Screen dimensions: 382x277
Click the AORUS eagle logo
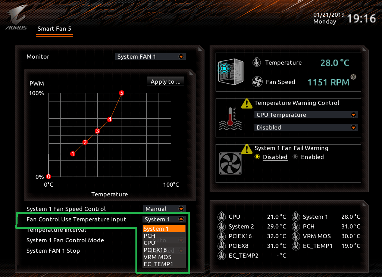point(16,17)
